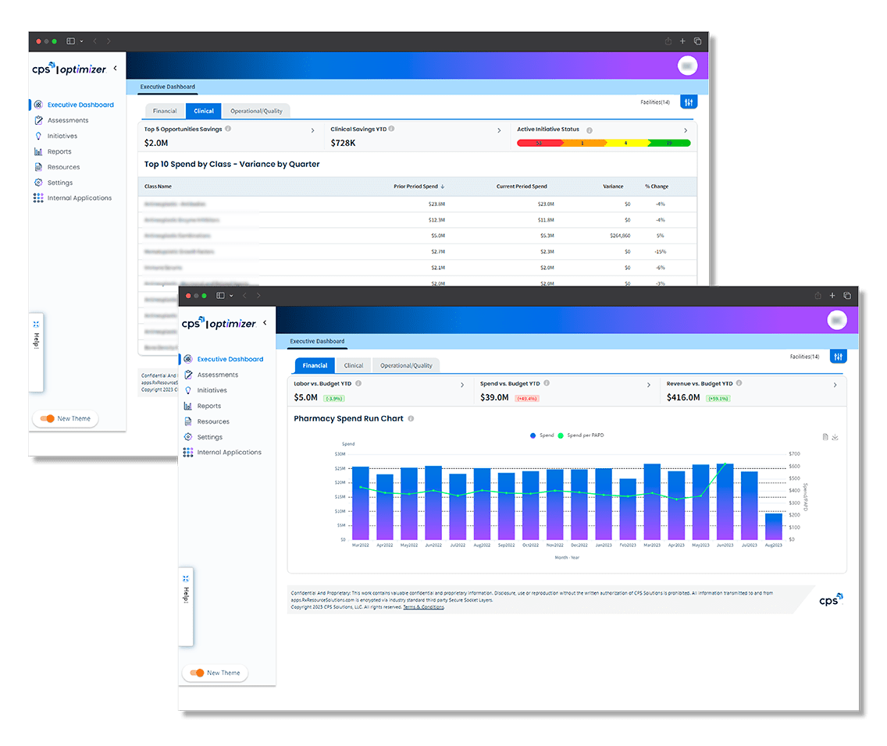The image size is (887, 746).
Task: Download the Pharmacy Spend Run Chart
Action: (x=835, y=437)
